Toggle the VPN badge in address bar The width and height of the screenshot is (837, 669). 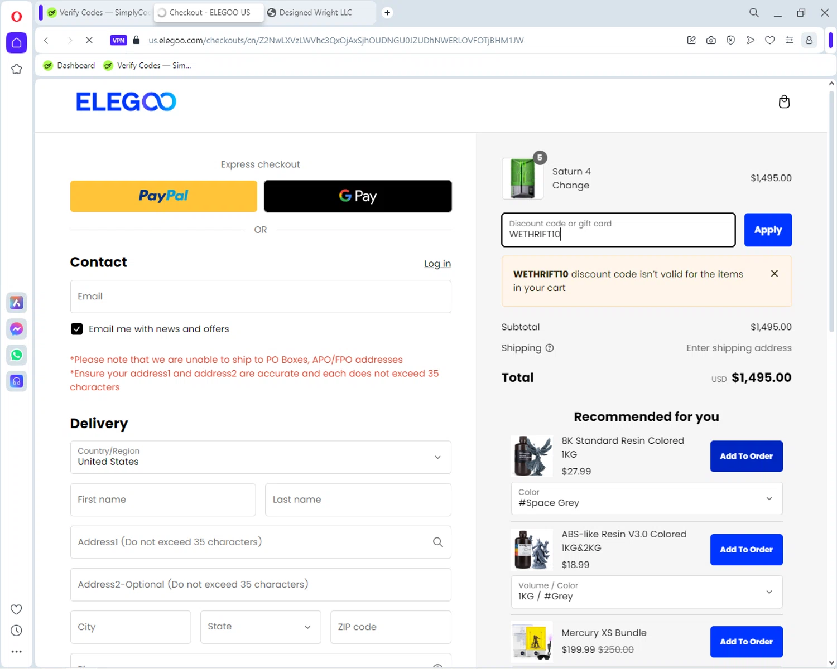point(118,40)
